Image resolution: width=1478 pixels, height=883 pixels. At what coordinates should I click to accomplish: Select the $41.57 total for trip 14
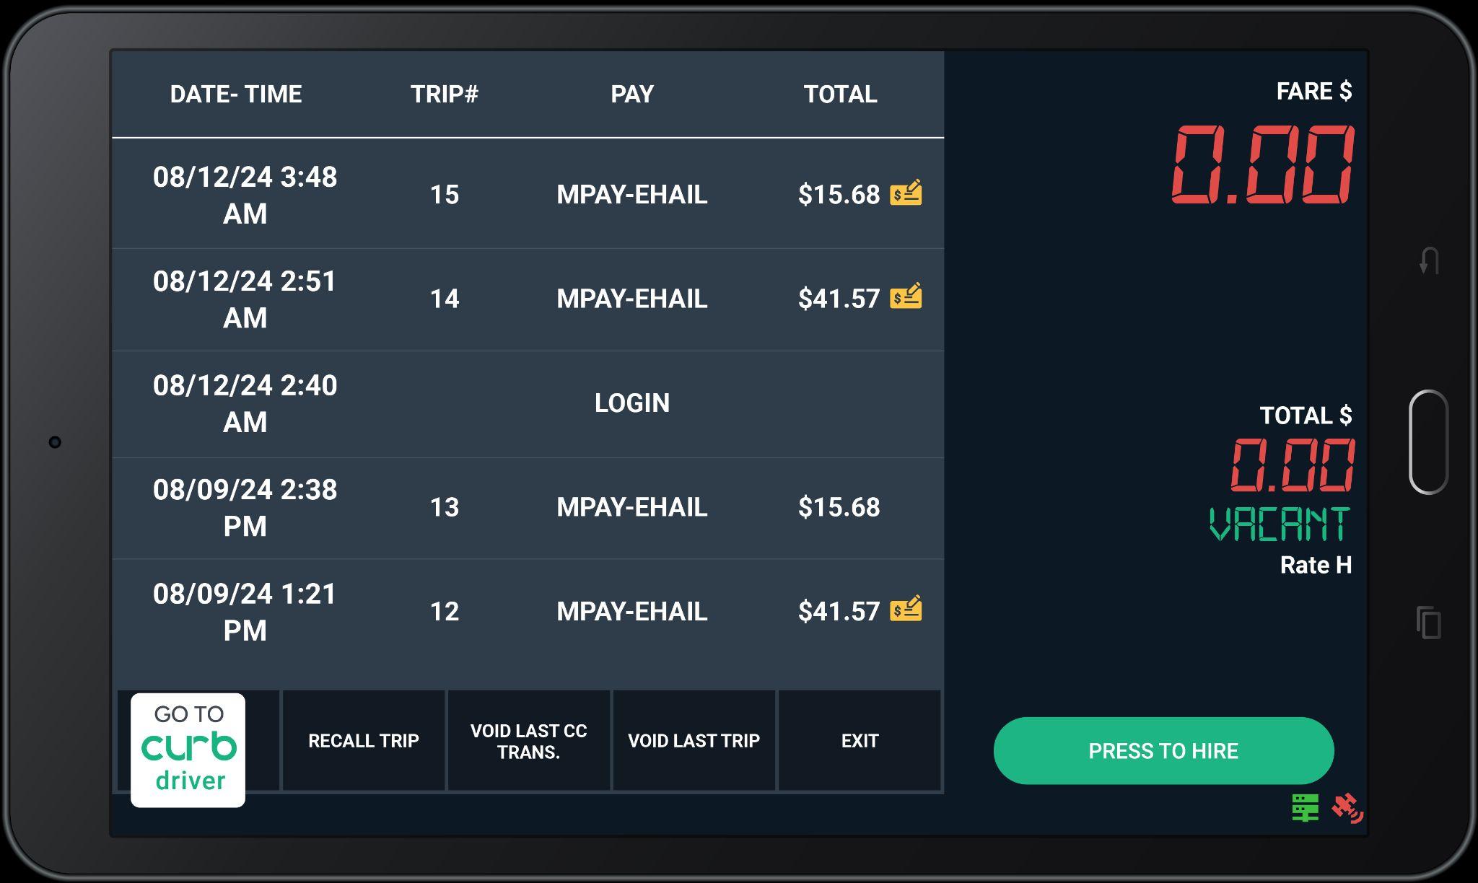click(x=839, y=299)
